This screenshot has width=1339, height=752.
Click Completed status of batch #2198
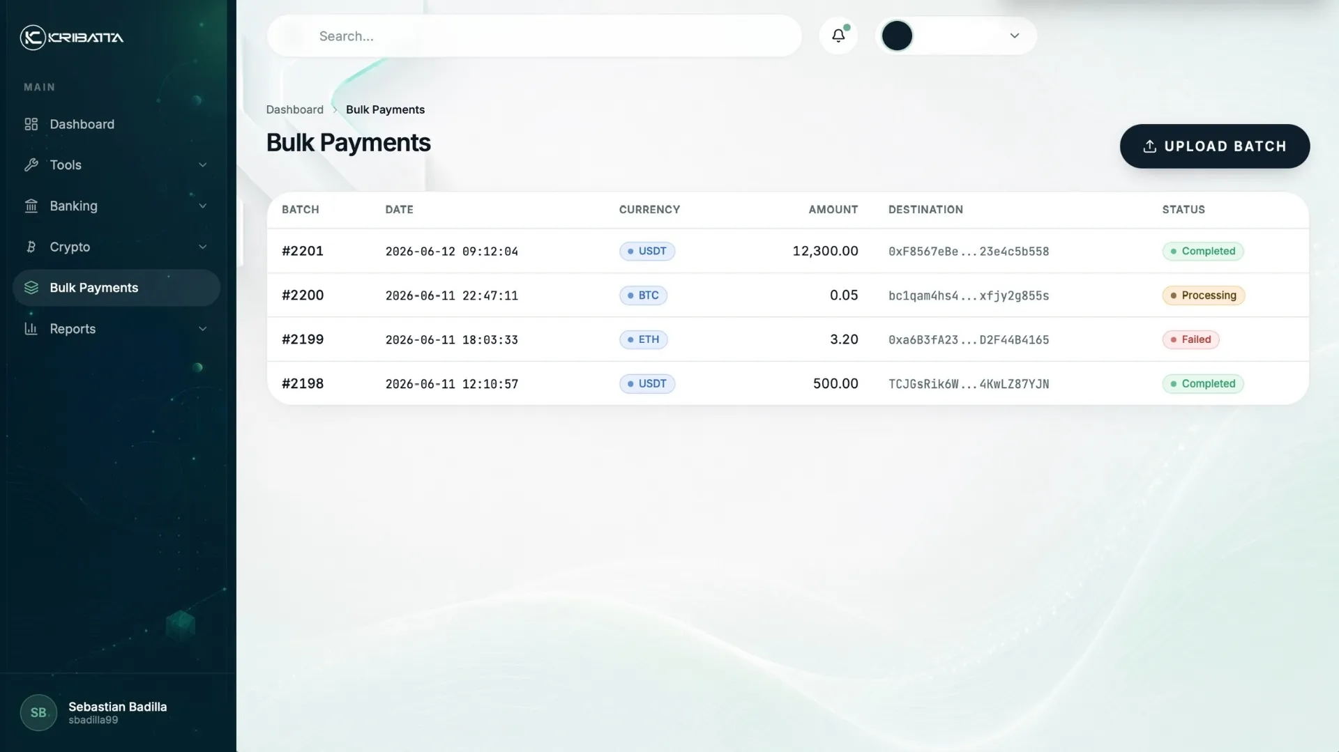pos(1203,384)
